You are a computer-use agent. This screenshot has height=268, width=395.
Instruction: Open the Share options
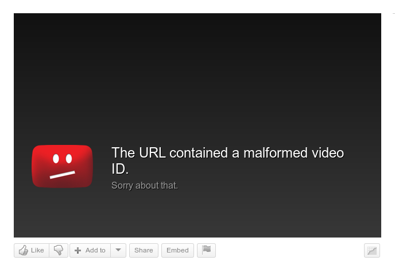(x=144, y=250)
